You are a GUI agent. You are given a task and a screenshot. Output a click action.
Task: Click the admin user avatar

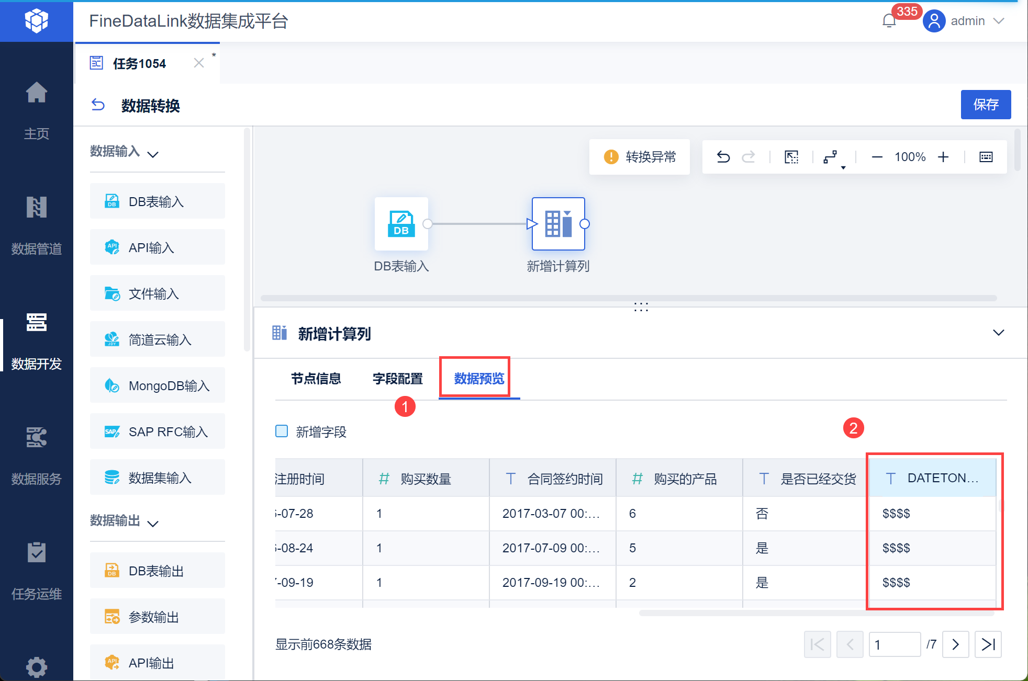934,21
